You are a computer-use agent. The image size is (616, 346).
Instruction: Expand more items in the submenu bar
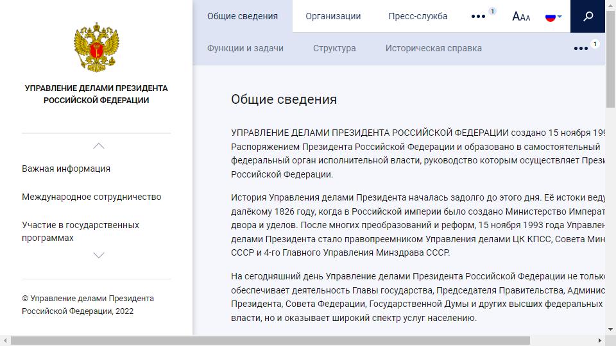click(581, 49)
